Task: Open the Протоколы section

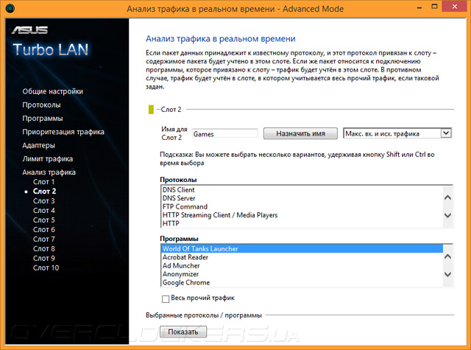Action: (41, 105)
